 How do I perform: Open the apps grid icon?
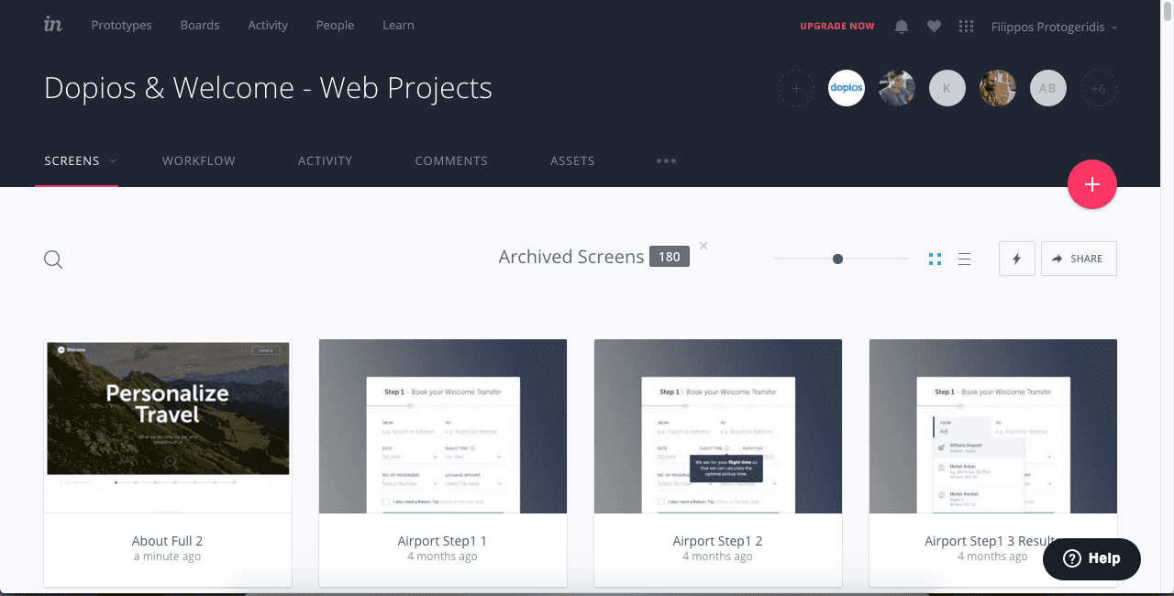966,27
